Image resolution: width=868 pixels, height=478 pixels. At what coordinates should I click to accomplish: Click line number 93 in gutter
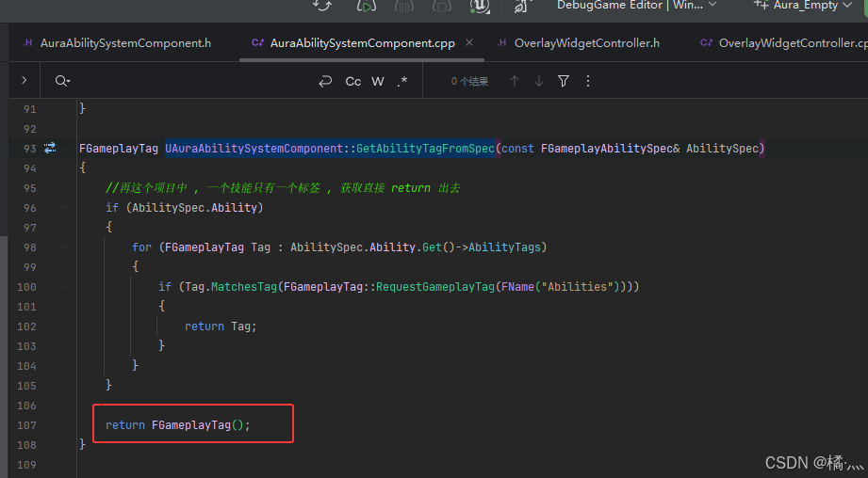29,149
